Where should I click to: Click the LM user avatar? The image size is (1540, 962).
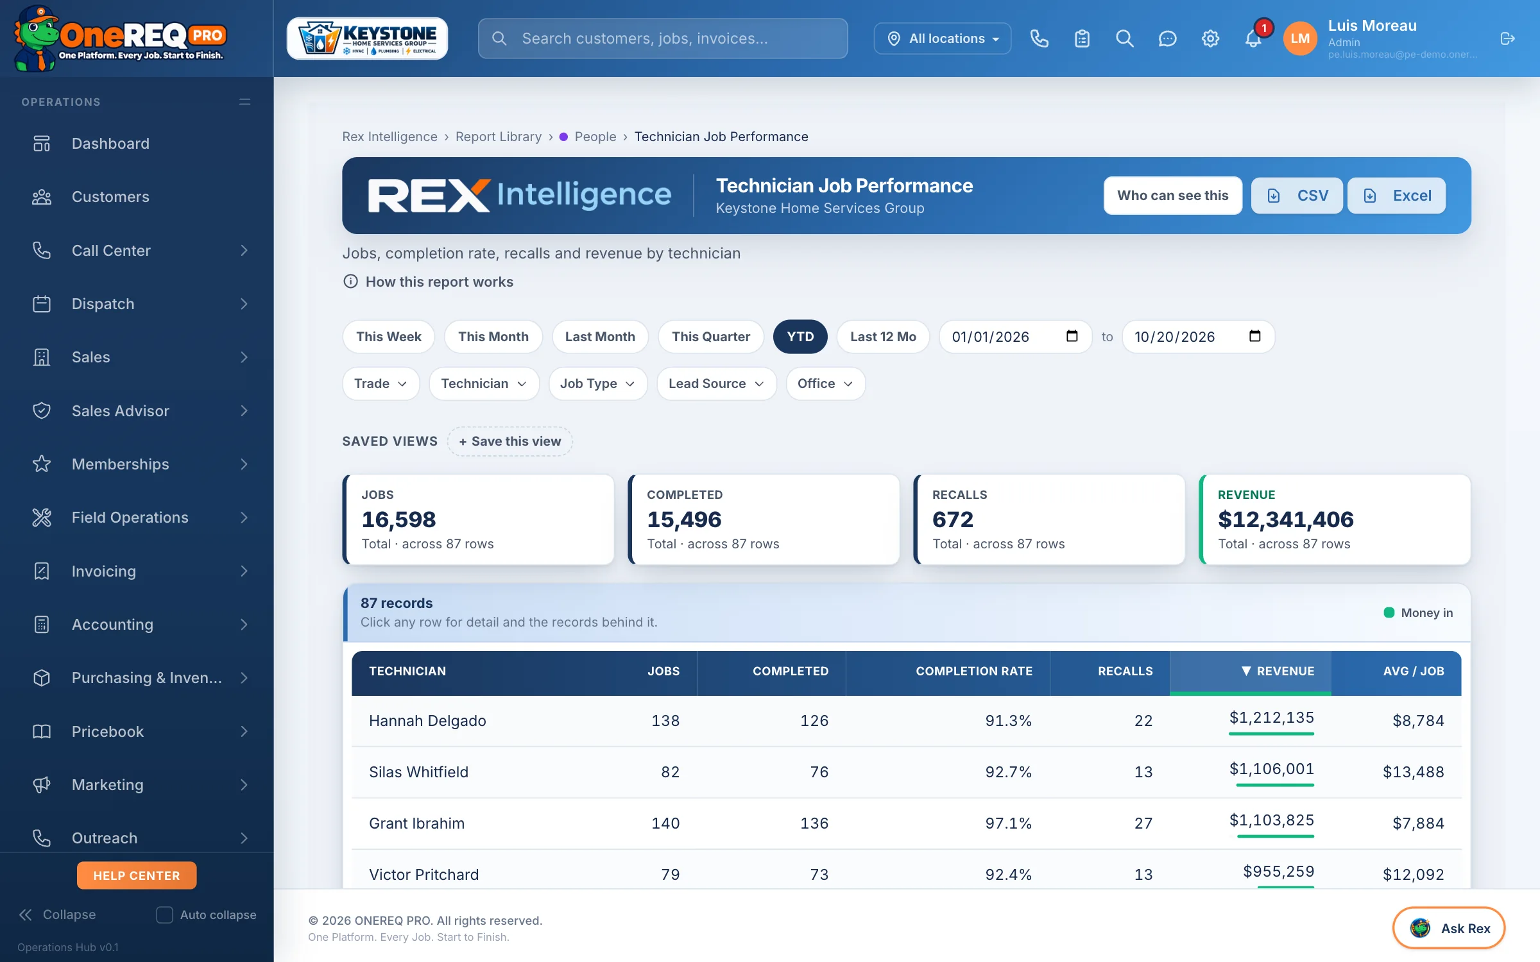(1300, 38)
